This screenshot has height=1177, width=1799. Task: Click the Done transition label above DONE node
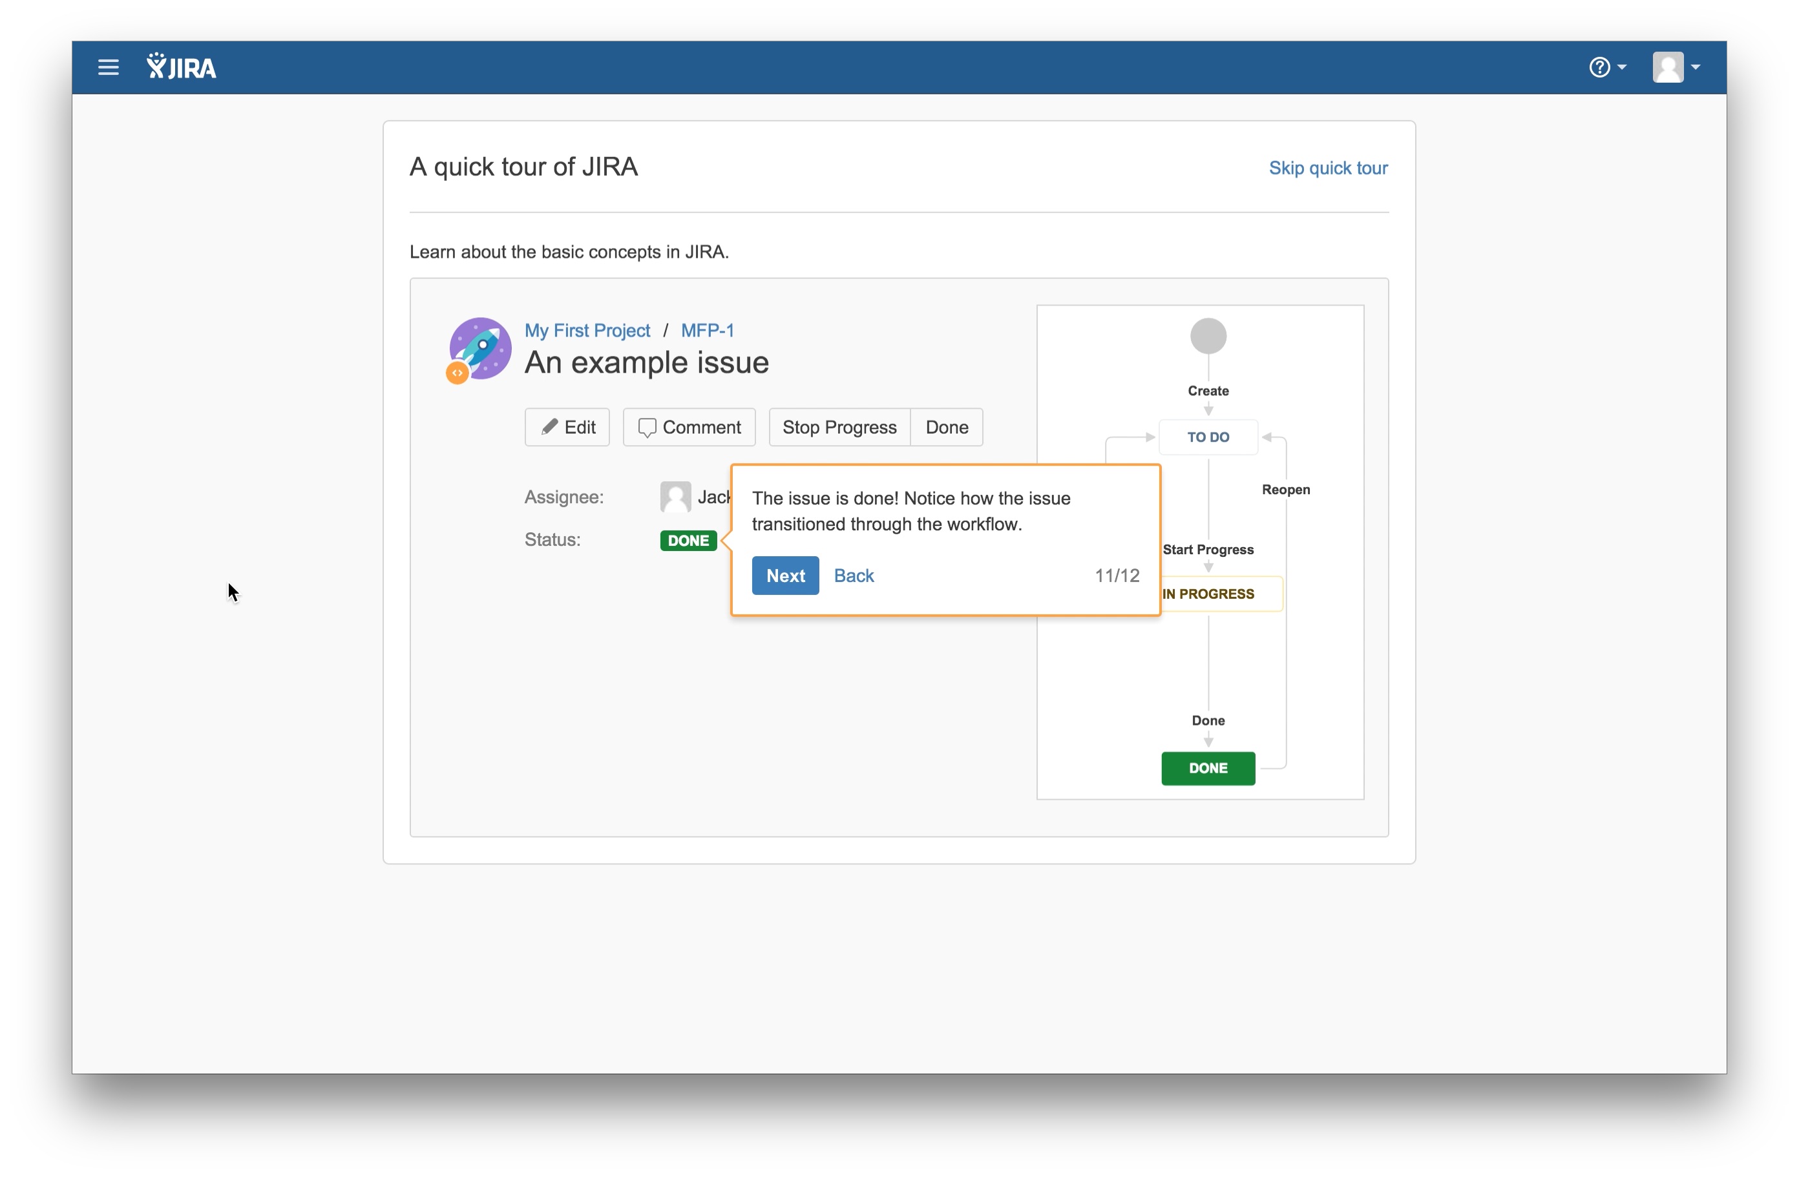[x=1208, y=721]
